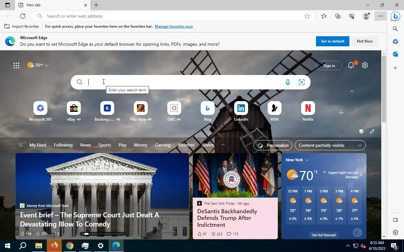Viewport: 404px width, 252px height.
Task: Launch Firefox from the taskbar
Action: (54, 246)
